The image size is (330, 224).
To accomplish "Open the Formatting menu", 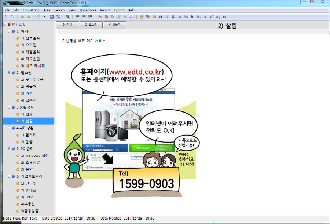I will [31, 10].
